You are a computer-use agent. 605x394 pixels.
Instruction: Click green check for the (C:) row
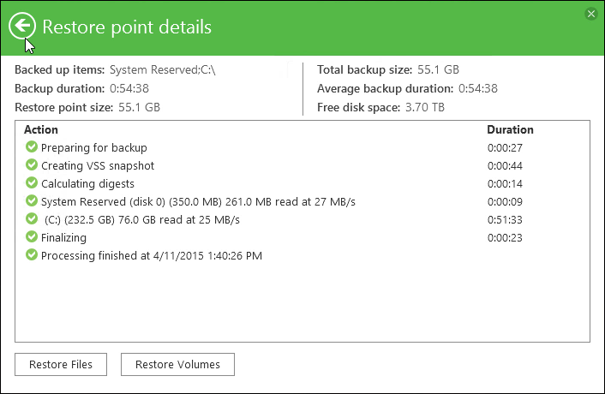click(32, 219)
